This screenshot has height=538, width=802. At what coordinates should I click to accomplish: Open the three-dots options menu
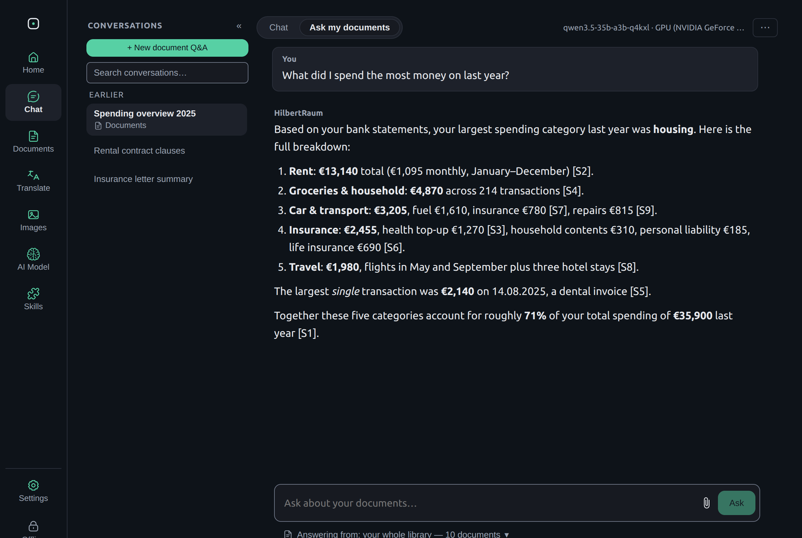765,28
